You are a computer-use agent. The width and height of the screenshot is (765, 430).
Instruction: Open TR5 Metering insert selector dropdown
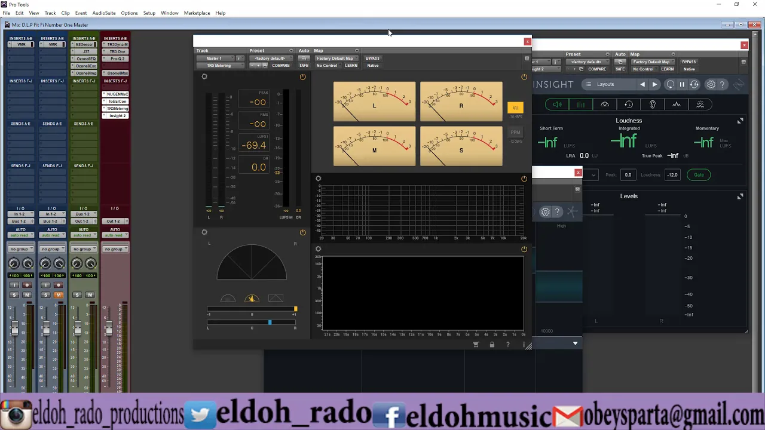[x=219, y=66]
